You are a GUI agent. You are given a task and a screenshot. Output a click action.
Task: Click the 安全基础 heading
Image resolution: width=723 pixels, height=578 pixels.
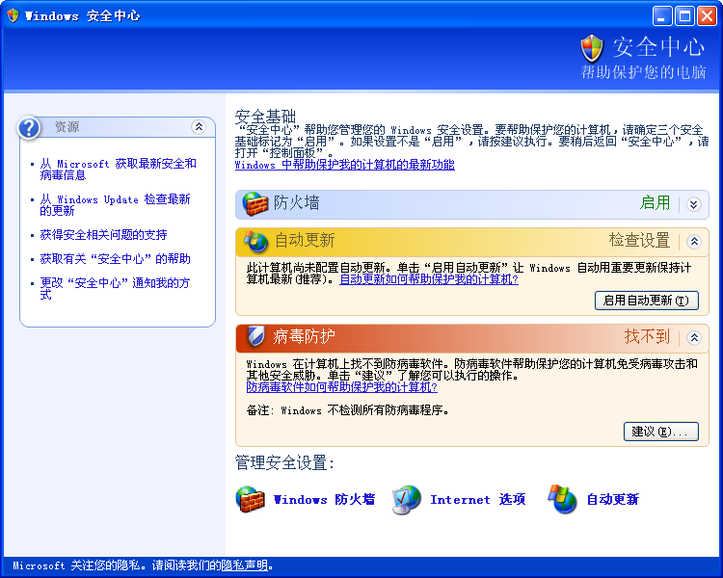coord(265,117)
